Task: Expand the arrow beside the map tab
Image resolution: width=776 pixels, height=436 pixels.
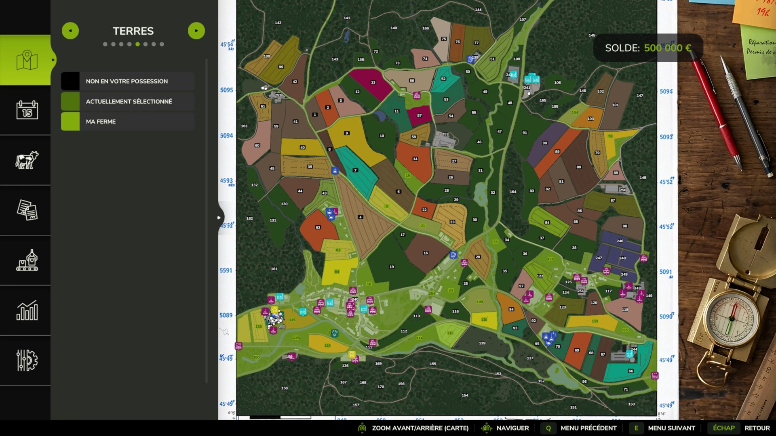Action: tap(53, 60)
